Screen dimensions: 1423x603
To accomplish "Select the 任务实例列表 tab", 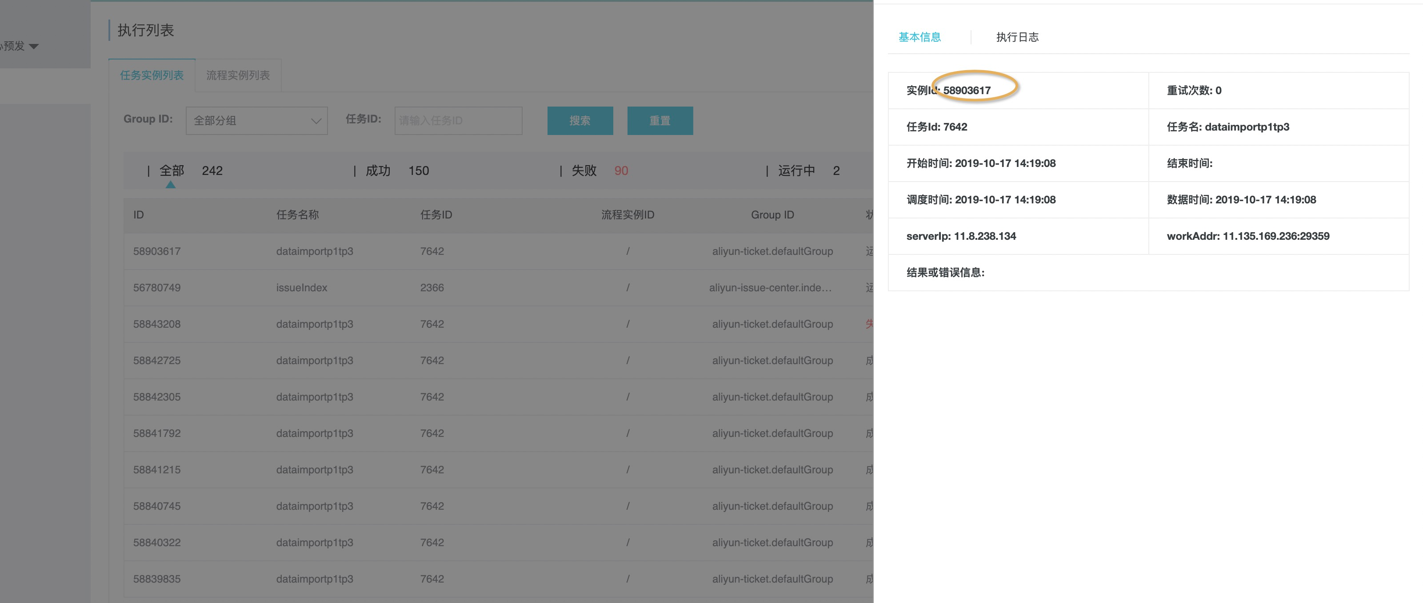I will (x=152, y=75).
